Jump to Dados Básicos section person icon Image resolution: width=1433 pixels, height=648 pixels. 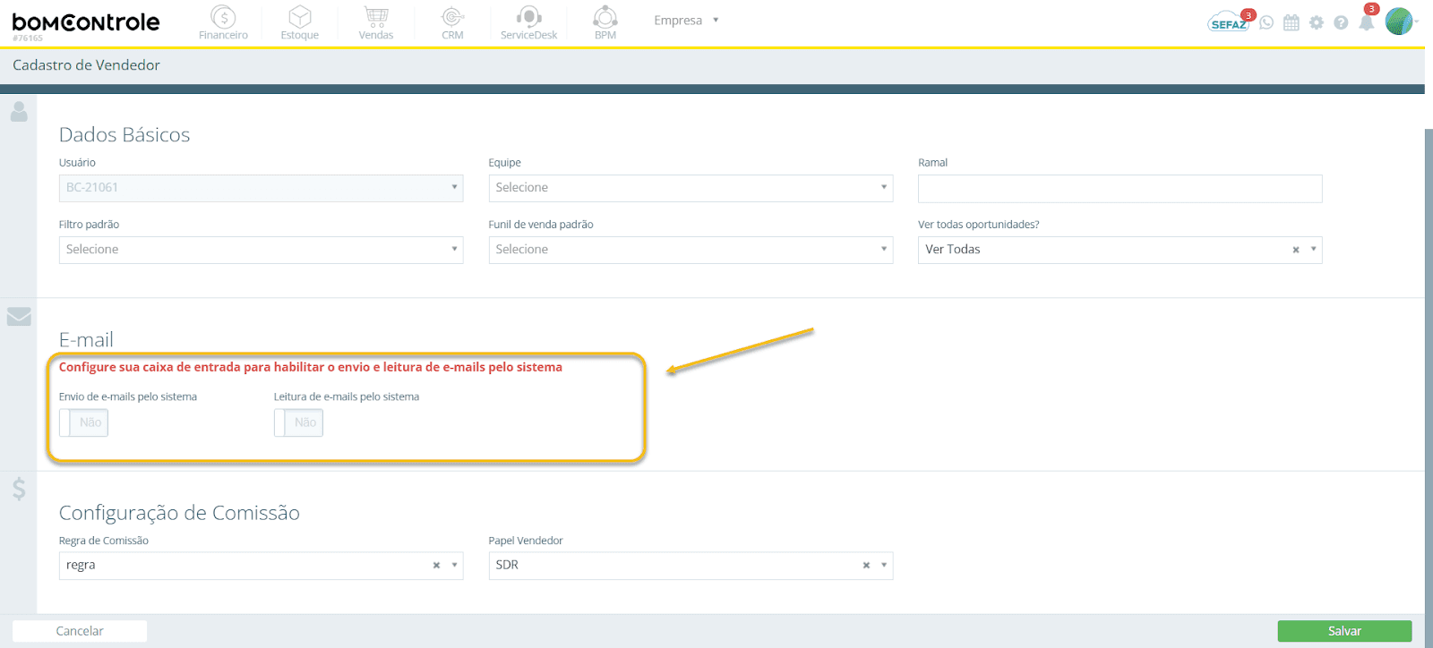pos(19,111)
